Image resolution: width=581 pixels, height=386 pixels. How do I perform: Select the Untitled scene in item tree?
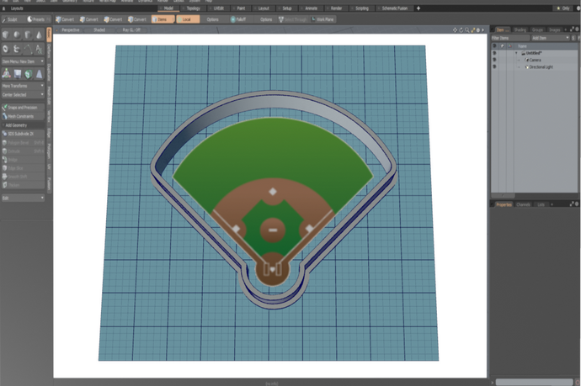[x=533, y=53]
